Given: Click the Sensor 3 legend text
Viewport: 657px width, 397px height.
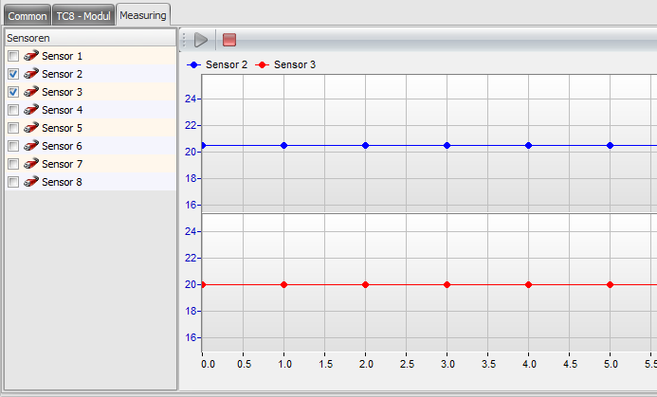Looking at the screenshot, I should pyautogui.click(x=295, y=64).
